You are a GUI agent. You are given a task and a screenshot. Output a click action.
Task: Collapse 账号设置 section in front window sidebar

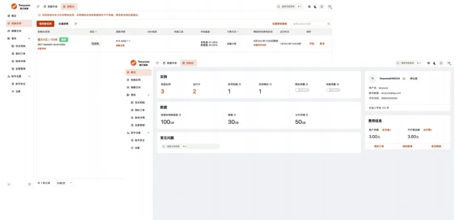(148, 133)
